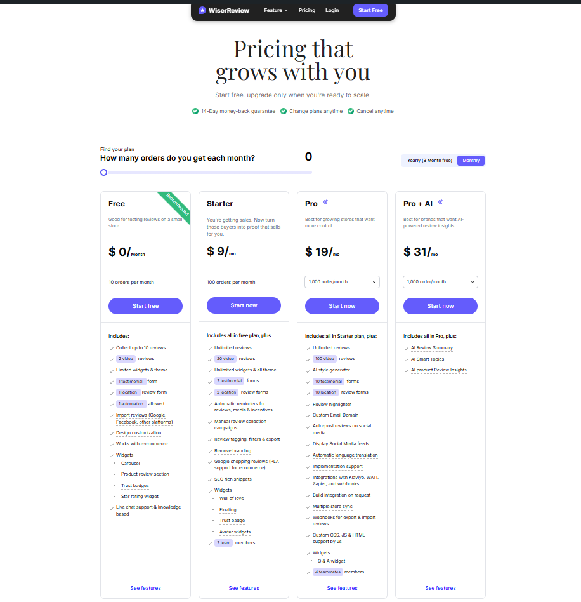Click Start free on the Free plan

[145, 305]
